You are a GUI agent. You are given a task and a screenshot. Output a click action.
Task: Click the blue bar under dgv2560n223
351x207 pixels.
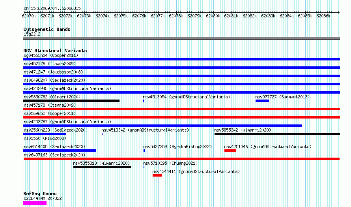(45, 134)
